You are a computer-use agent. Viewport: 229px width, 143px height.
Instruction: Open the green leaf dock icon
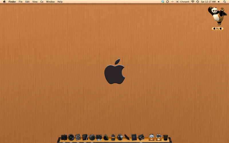click(106, 138)
